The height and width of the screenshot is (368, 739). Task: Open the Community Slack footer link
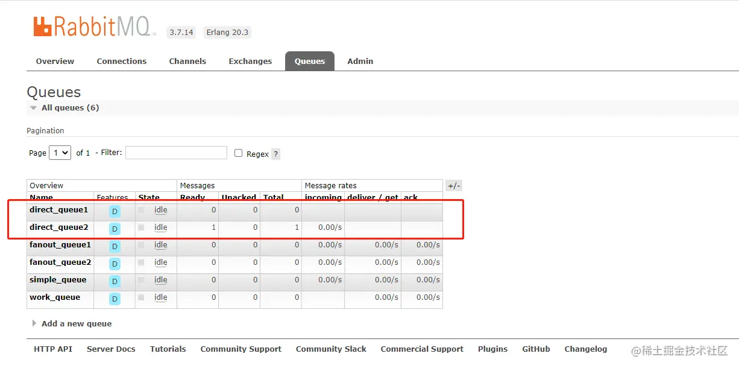tap(331, 349)
